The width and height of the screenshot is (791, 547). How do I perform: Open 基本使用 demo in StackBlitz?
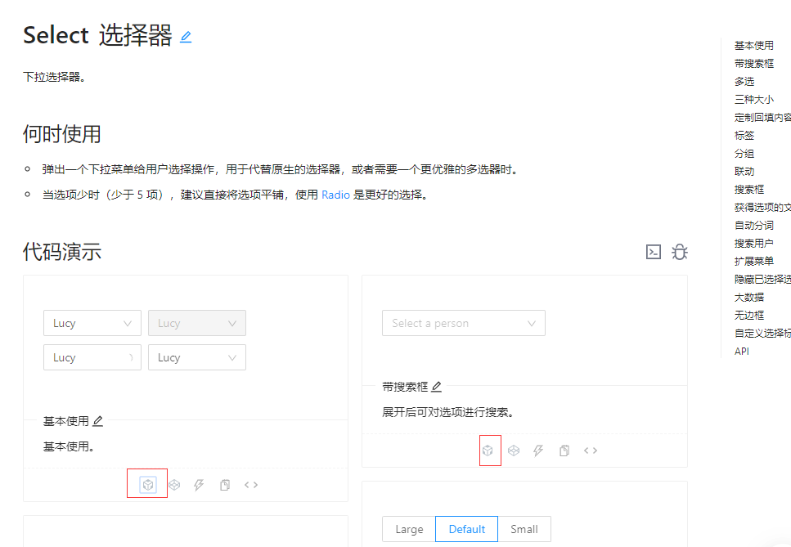click(199, 485)
